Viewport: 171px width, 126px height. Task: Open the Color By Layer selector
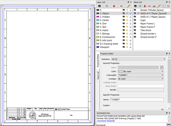[141, 71]
